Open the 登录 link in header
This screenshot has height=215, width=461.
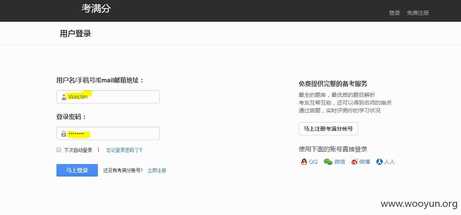point(394,13)
